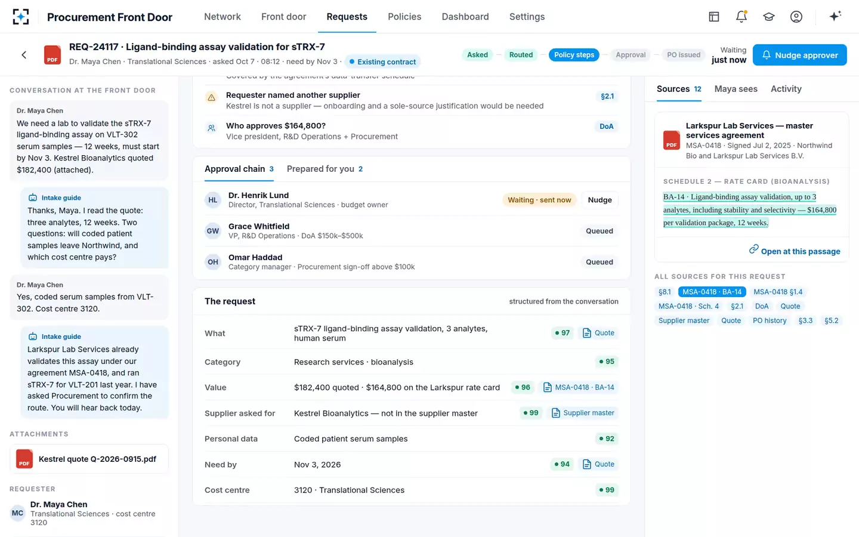Click the people icon beside Who approves

211,128
